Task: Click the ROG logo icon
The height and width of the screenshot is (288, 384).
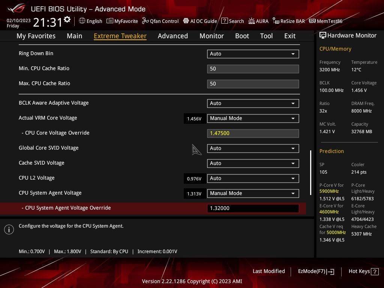Action: tap(16, 9)
